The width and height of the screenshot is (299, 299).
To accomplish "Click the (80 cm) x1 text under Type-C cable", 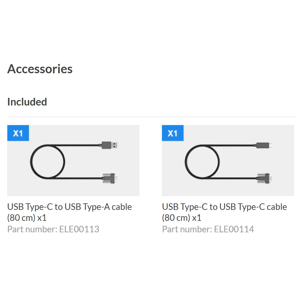I will tap(182, 218).
